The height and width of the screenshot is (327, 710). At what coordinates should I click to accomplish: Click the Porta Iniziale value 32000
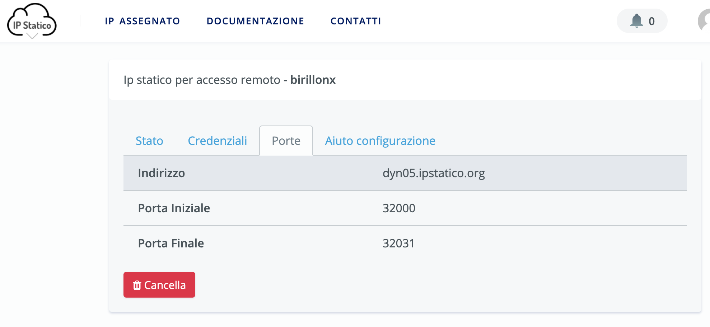399,208
